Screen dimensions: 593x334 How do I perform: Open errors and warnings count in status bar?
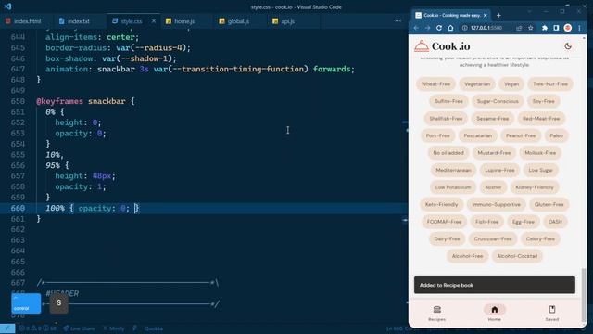(37, 328)
